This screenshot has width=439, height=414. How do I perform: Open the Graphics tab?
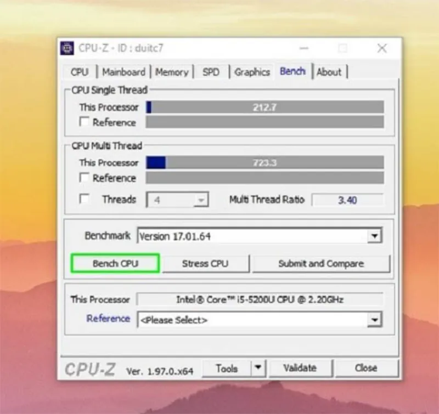tap(252, 72)
